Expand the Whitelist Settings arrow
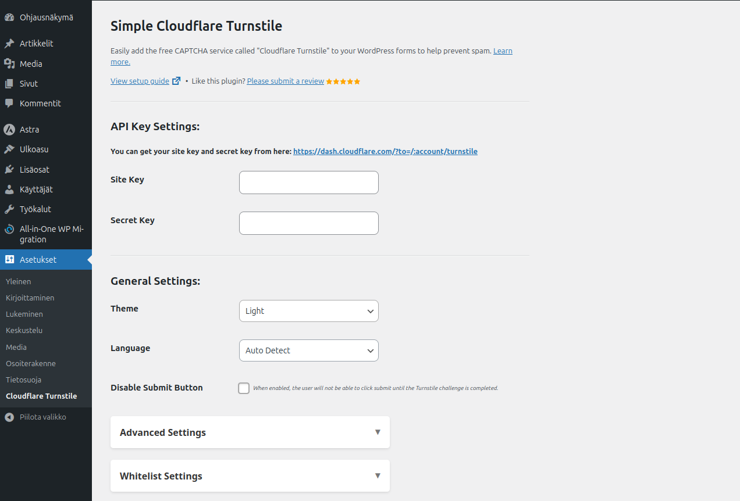The height and width of the screenshot is (501, 740). pos(378,475)
